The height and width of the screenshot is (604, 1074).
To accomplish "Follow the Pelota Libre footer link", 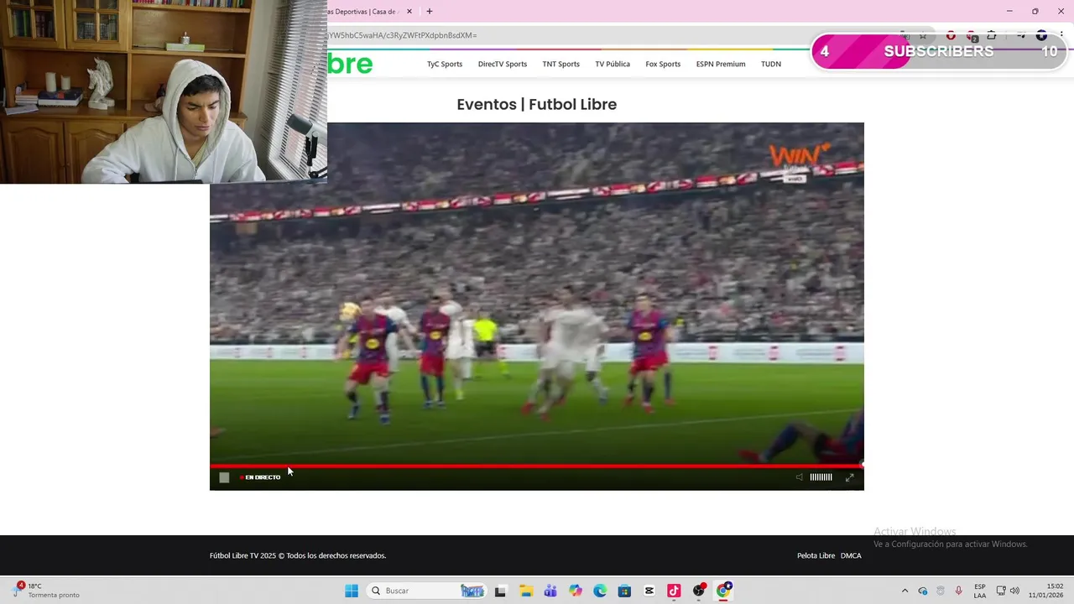I will (x=816, y=555).
